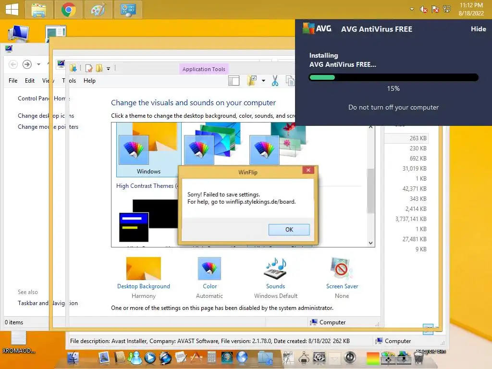Click the muted volume tray icon

coord(423,10)
